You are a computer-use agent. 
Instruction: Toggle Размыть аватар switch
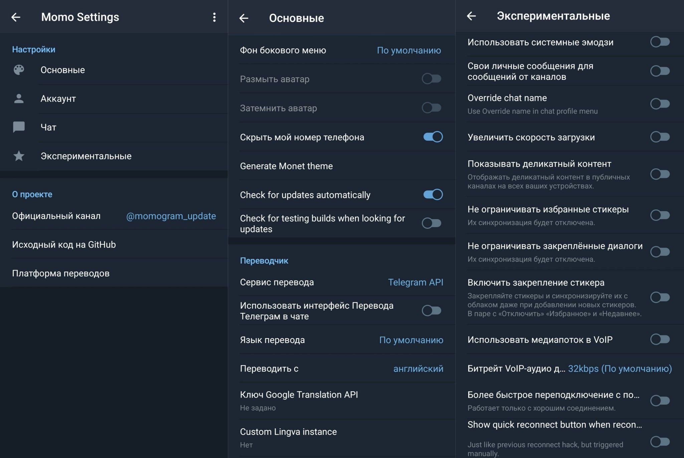pos(432,79)
